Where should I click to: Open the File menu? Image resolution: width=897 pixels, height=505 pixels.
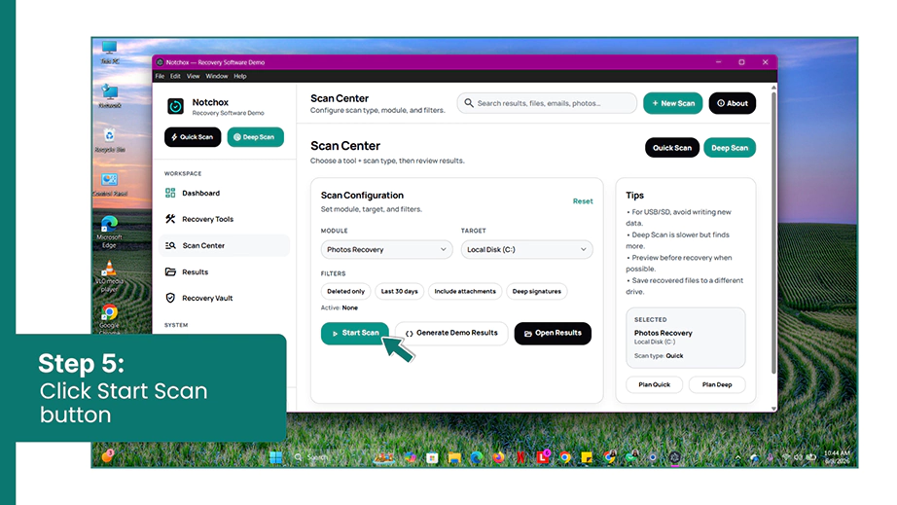click(160, 76)
